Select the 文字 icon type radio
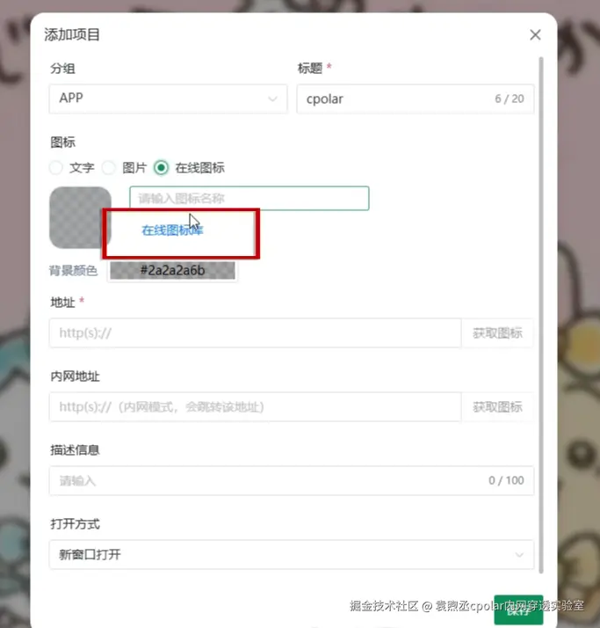600x628 pixels. (56, 167)
